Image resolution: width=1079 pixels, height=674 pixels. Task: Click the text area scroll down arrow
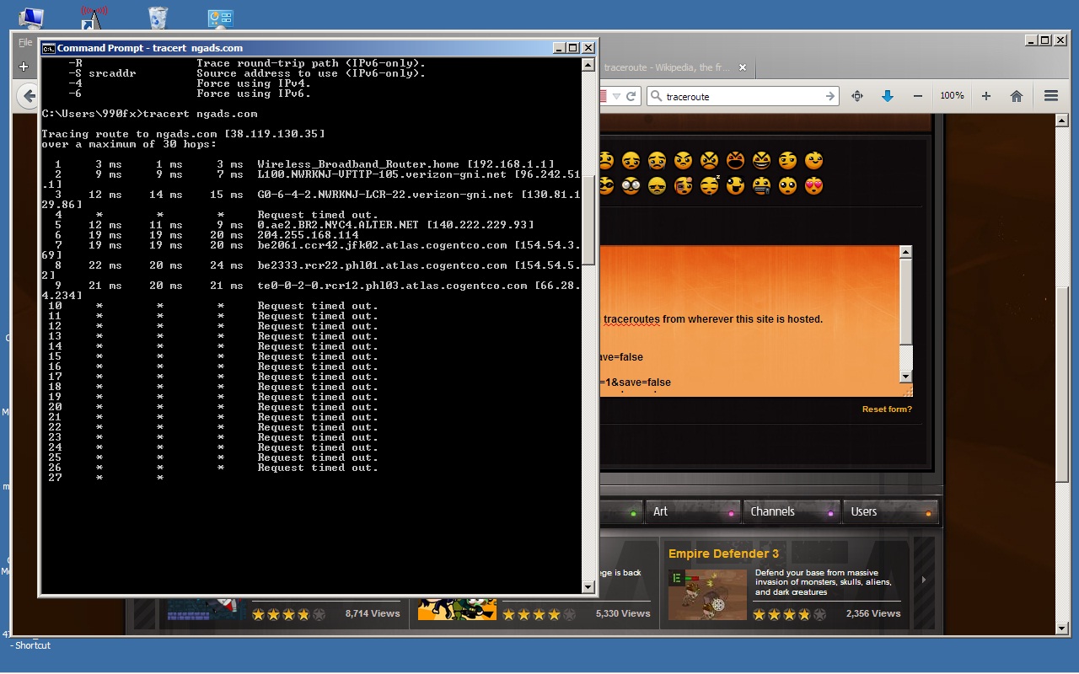pyautogui.click(x=906, y=377)
